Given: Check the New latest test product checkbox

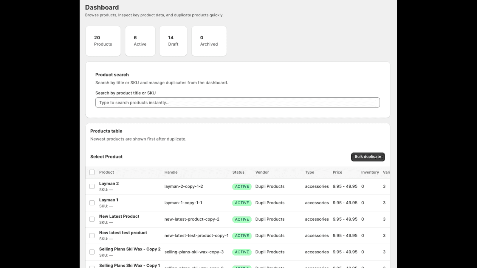Looking at the screenshot, I should (92, 236).
